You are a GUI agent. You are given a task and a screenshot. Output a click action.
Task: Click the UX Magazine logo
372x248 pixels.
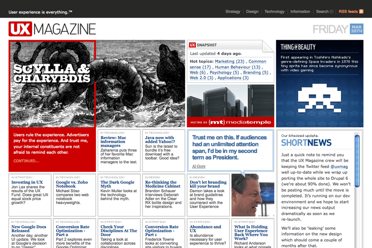tap(52, 29)
